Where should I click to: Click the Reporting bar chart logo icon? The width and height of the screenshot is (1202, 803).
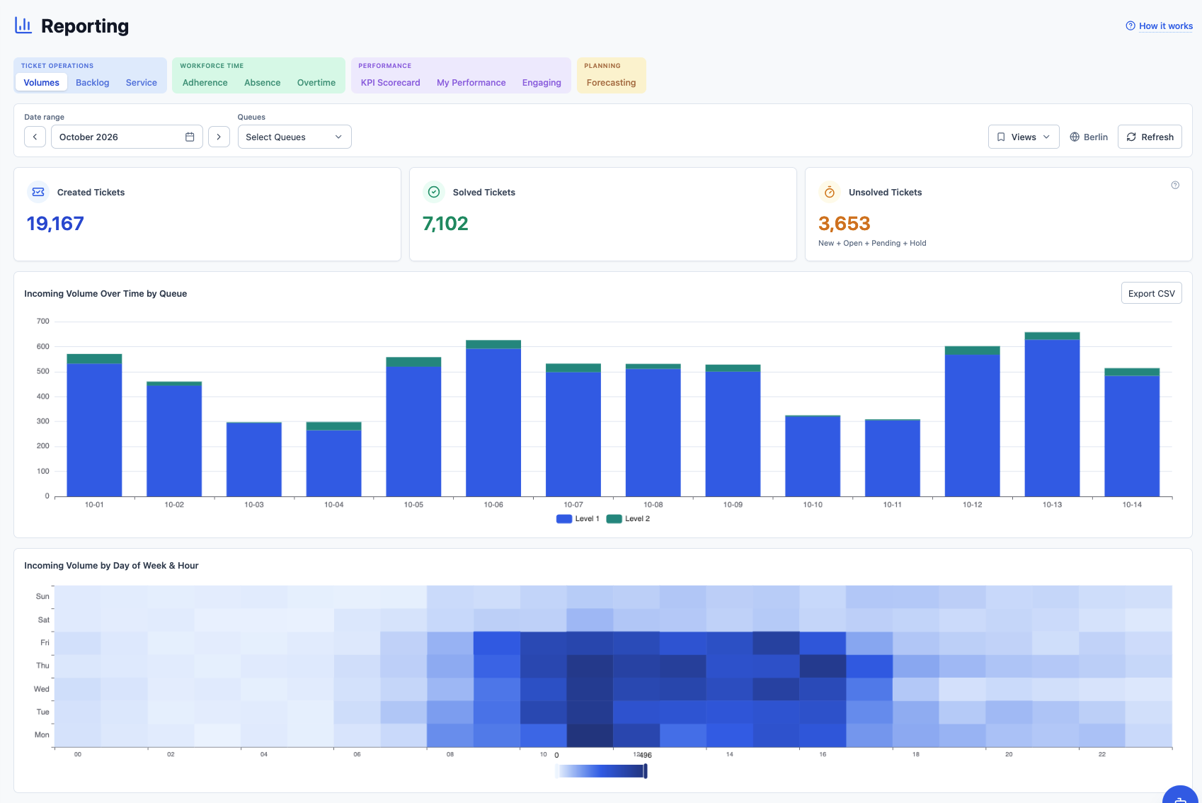tap(23, 25)
